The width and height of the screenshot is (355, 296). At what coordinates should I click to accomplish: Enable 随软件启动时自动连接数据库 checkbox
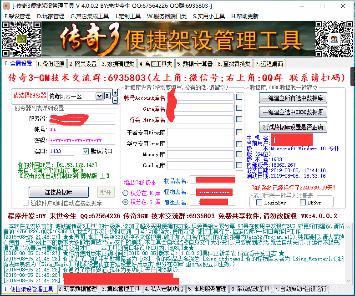coord(25,203)
